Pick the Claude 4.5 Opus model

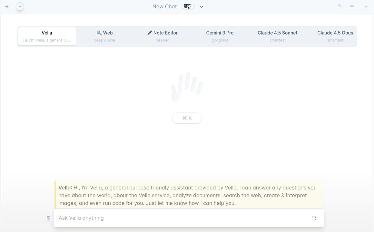pos(335,36)
